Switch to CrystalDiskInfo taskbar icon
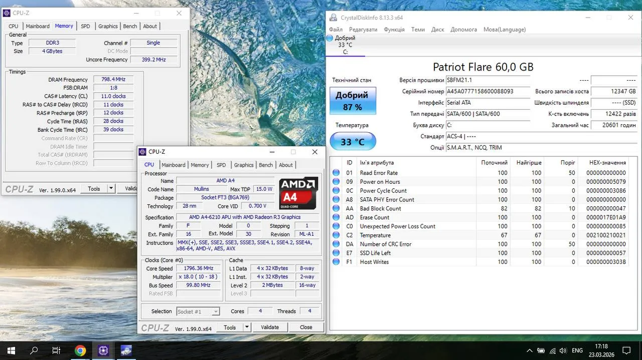Screen dimensions: 642x360 point(126,350)
